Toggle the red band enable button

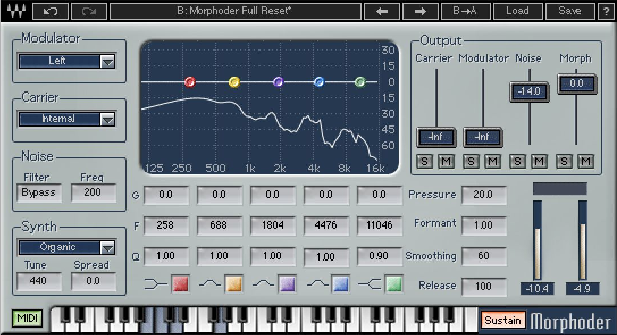point(181,284)
